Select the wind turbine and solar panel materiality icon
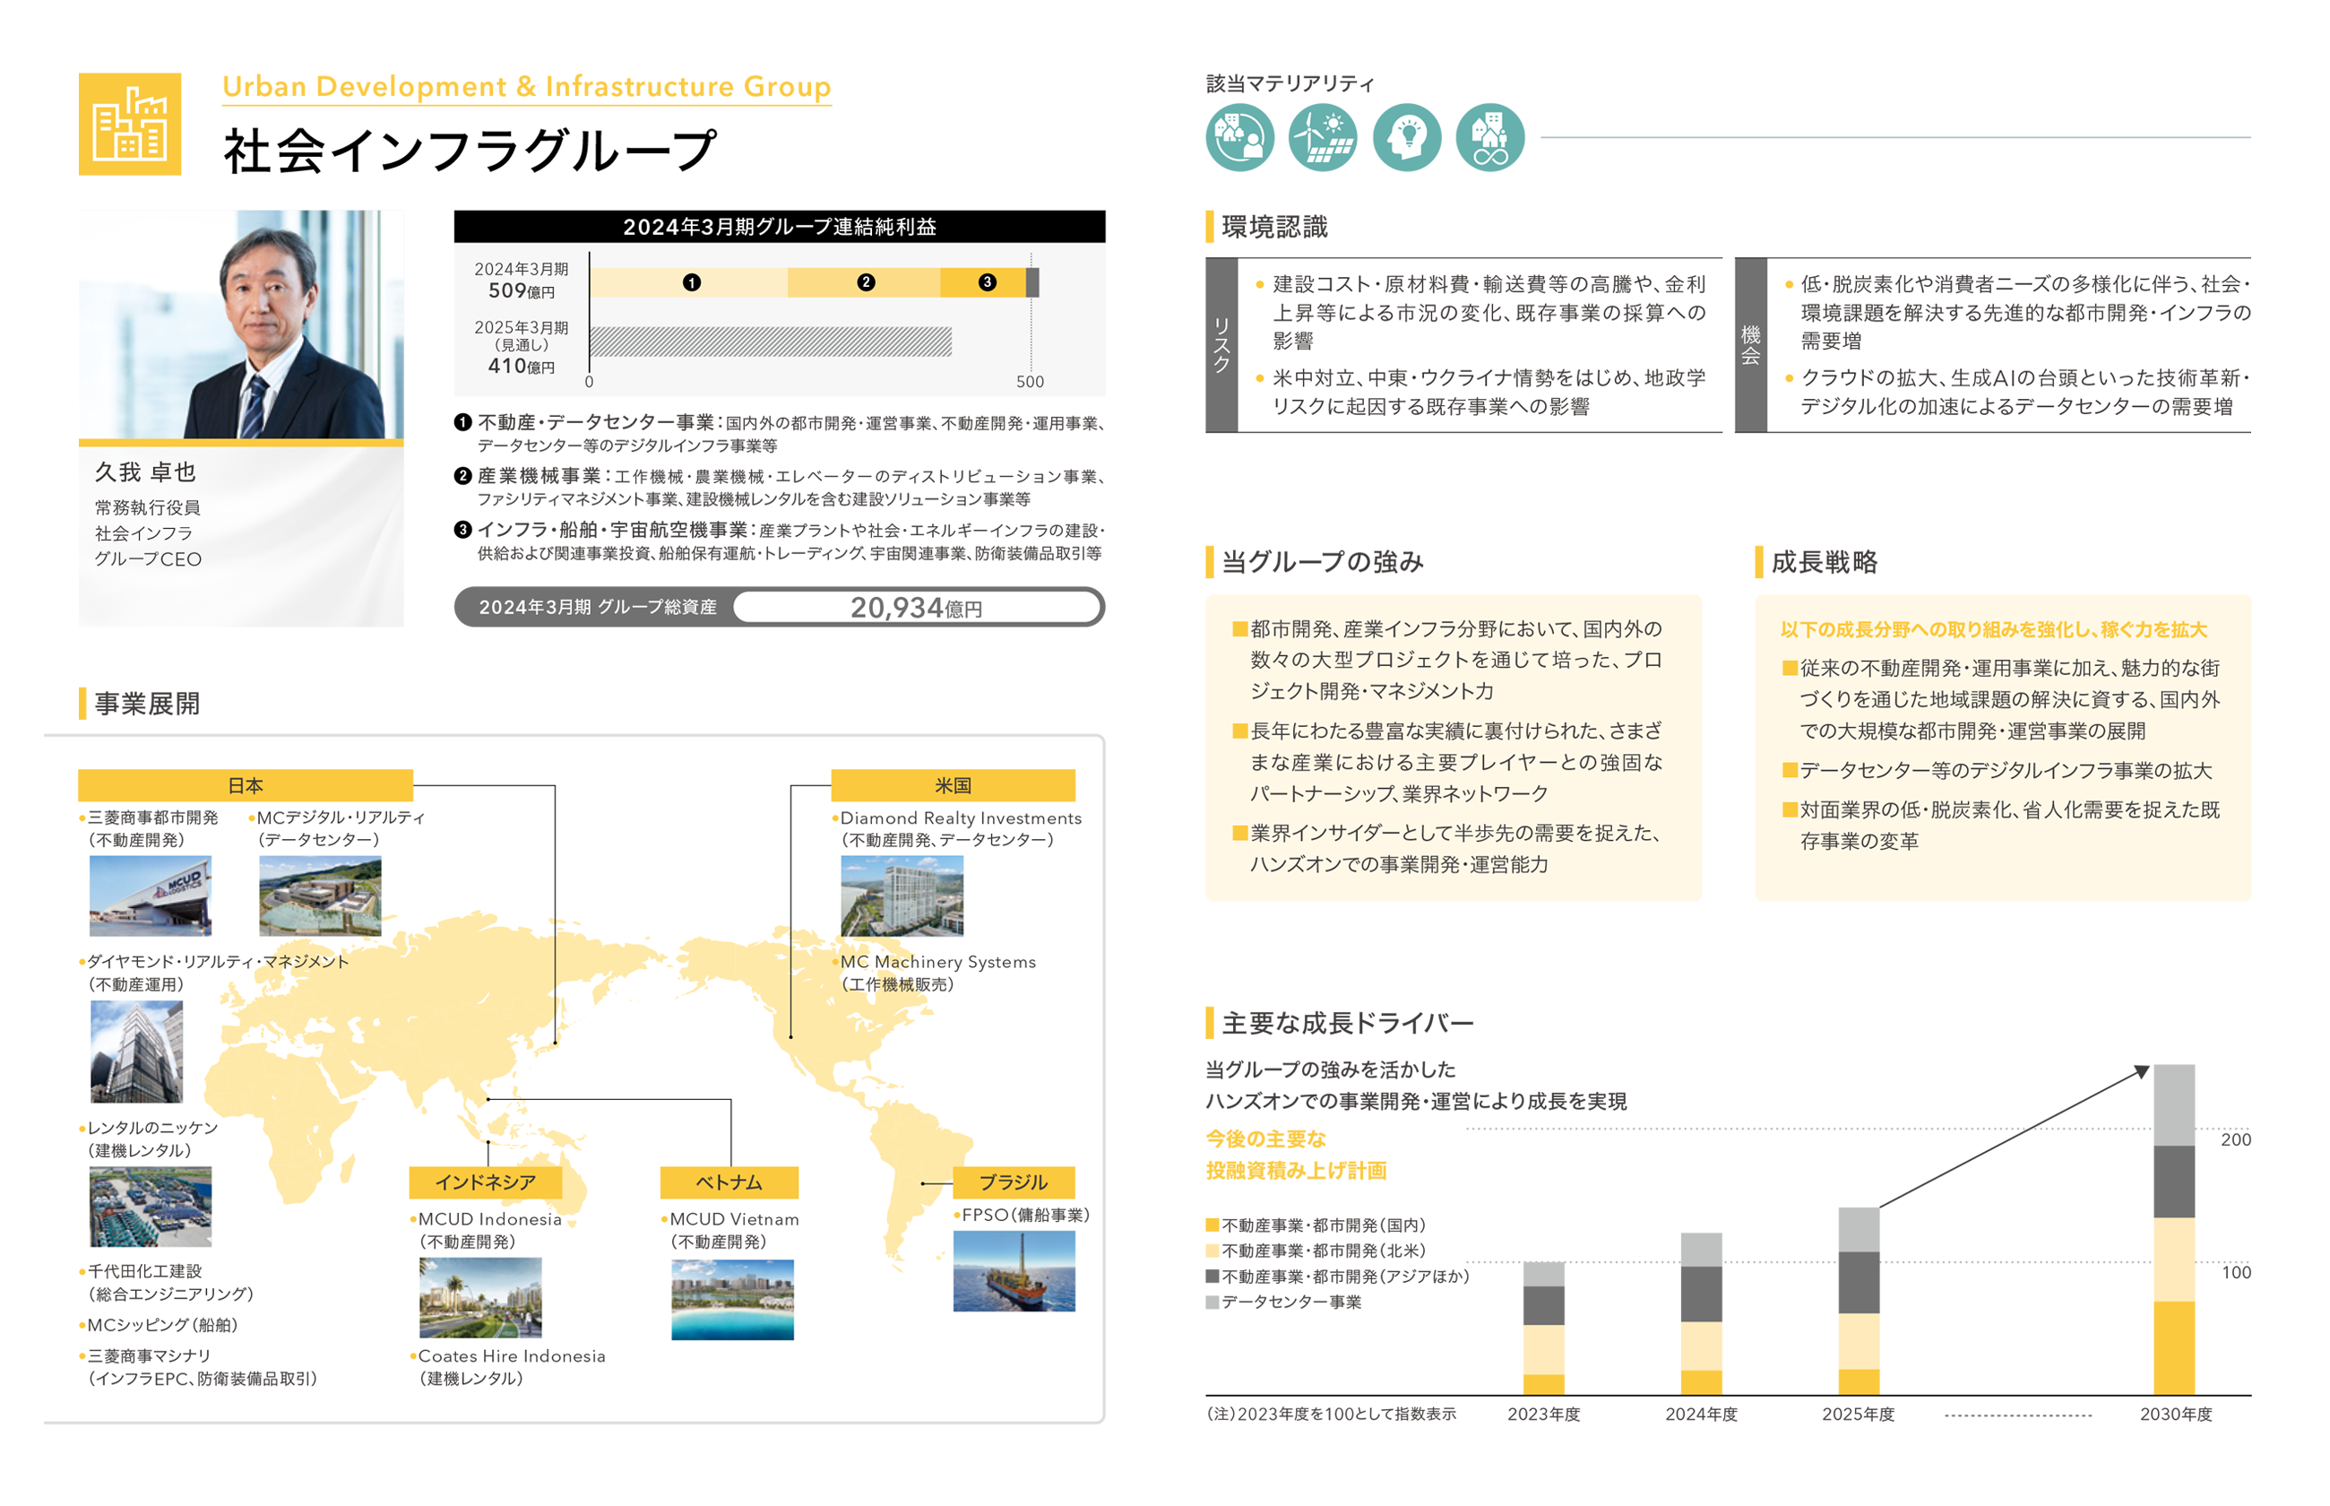The width and height of the screenshot is (2330, 1506). 1323,138
